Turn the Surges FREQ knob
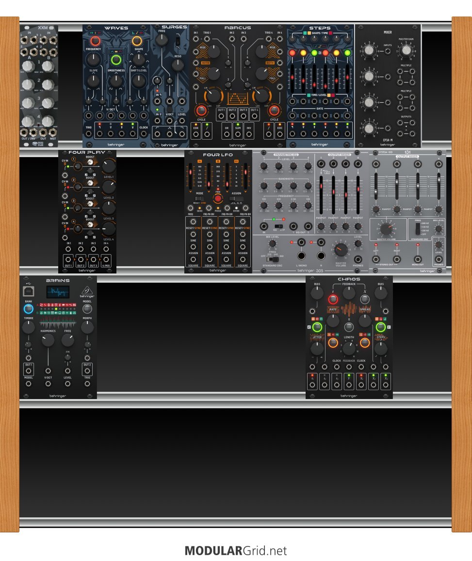 point(162,40)
